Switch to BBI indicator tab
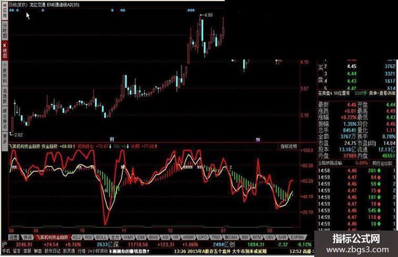Image resolution: width=398 pixels, height=257 pixels. (245, 238)
